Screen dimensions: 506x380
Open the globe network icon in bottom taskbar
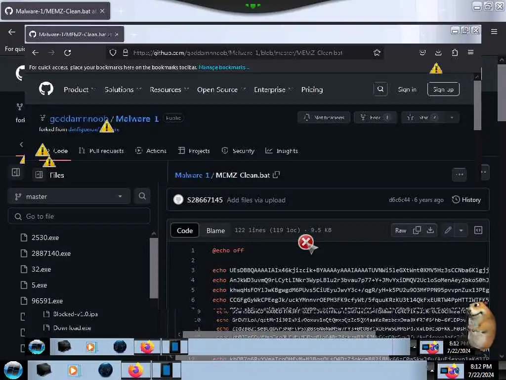[105, 370]
